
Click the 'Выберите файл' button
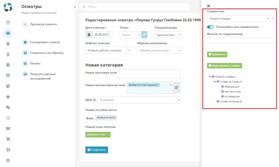click(106, 118)
